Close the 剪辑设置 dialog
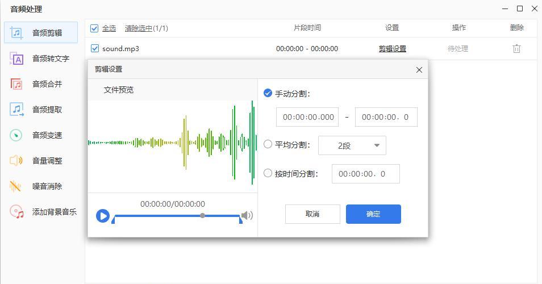The width and height of the screenshot is (542, 284). click(419, 70)
